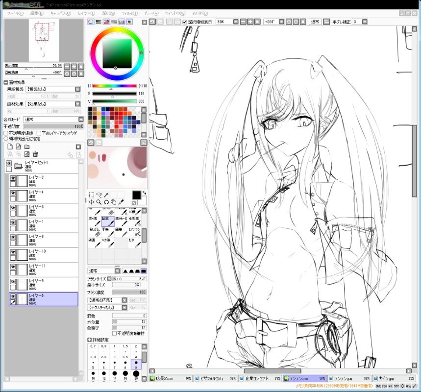This screenshot has height=392, width=421.
Task: Click the 通常 view mode button
Action: click(315, 22)
